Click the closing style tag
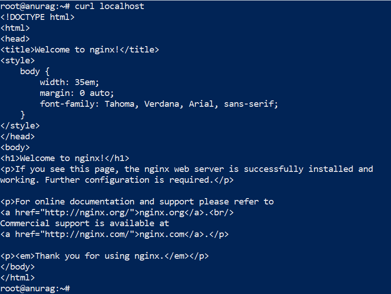Image resolution: width=391 pixels, height=294 pixels. 20,126
